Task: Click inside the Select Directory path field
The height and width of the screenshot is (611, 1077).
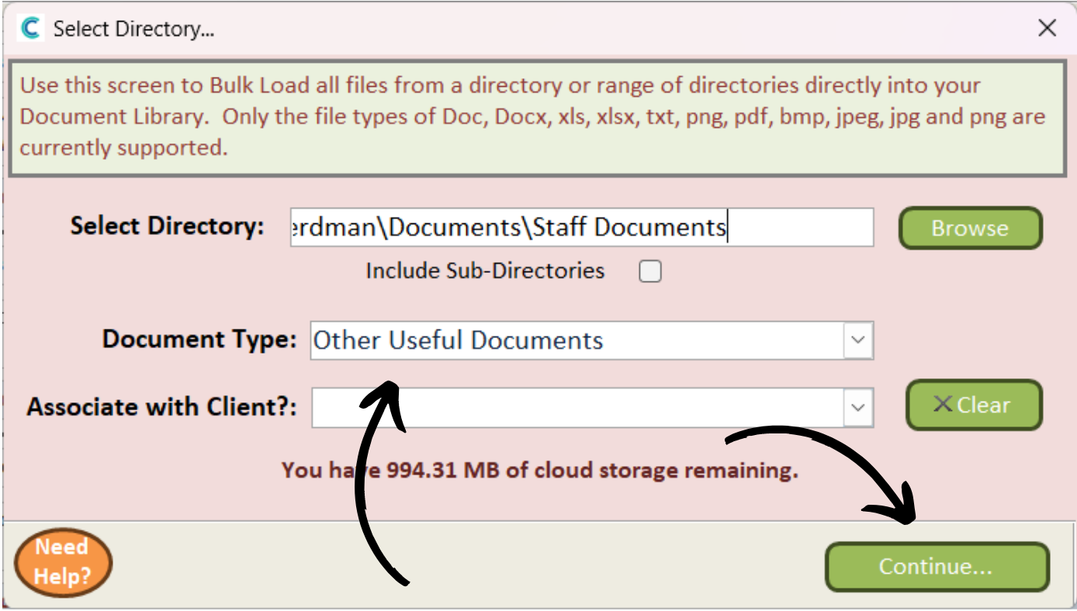Action: click(582, 227)
